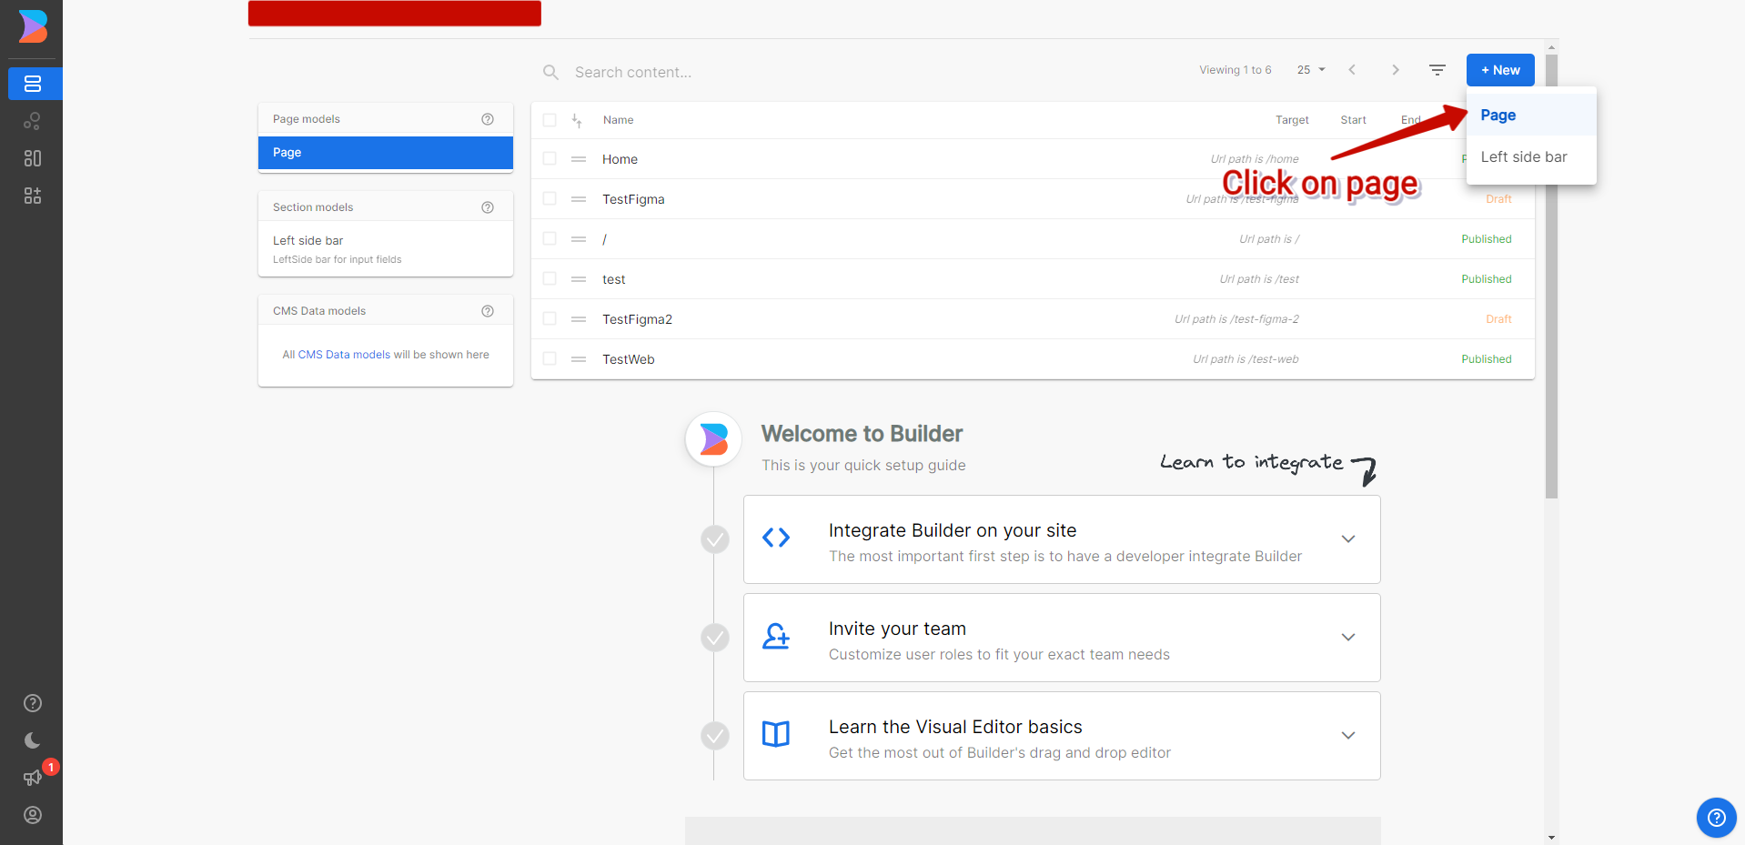Select Left side bar section model

[386, 249]
